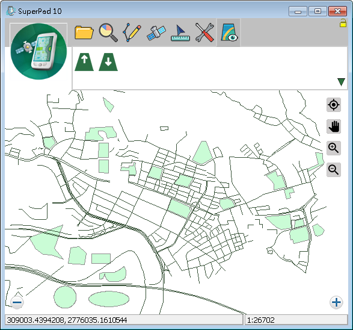Click the SuperPad logo main menu
The image size is (353, 330).
tap(38, 51)
